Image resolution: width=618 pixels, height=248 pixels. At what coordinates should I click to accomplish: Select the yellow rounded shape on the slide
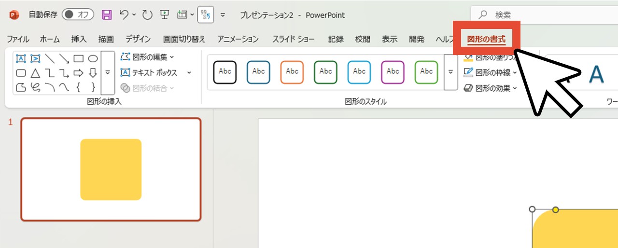[575, 229]
